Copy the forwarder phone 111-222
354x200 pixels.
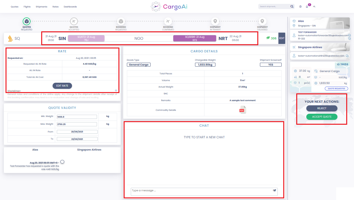coord(349,38)
